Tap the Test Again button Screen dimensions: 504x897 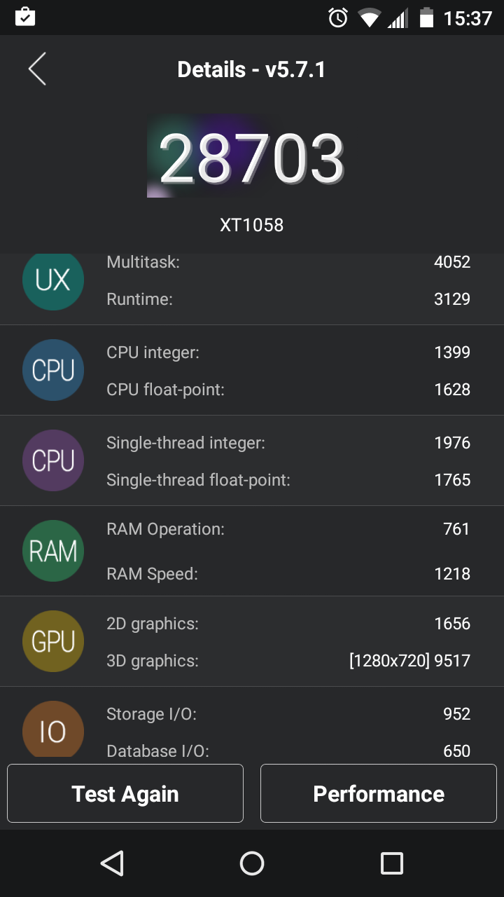(125, 793)
